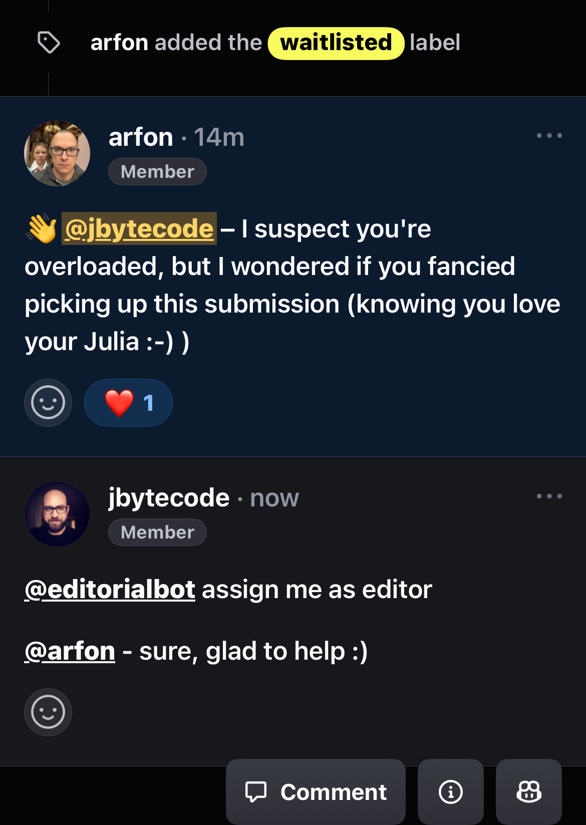The height and width of the screenshot is (825, 586).
Task: Open the three-dot menu on jbytecode's comment
Action: pos(549,496)
